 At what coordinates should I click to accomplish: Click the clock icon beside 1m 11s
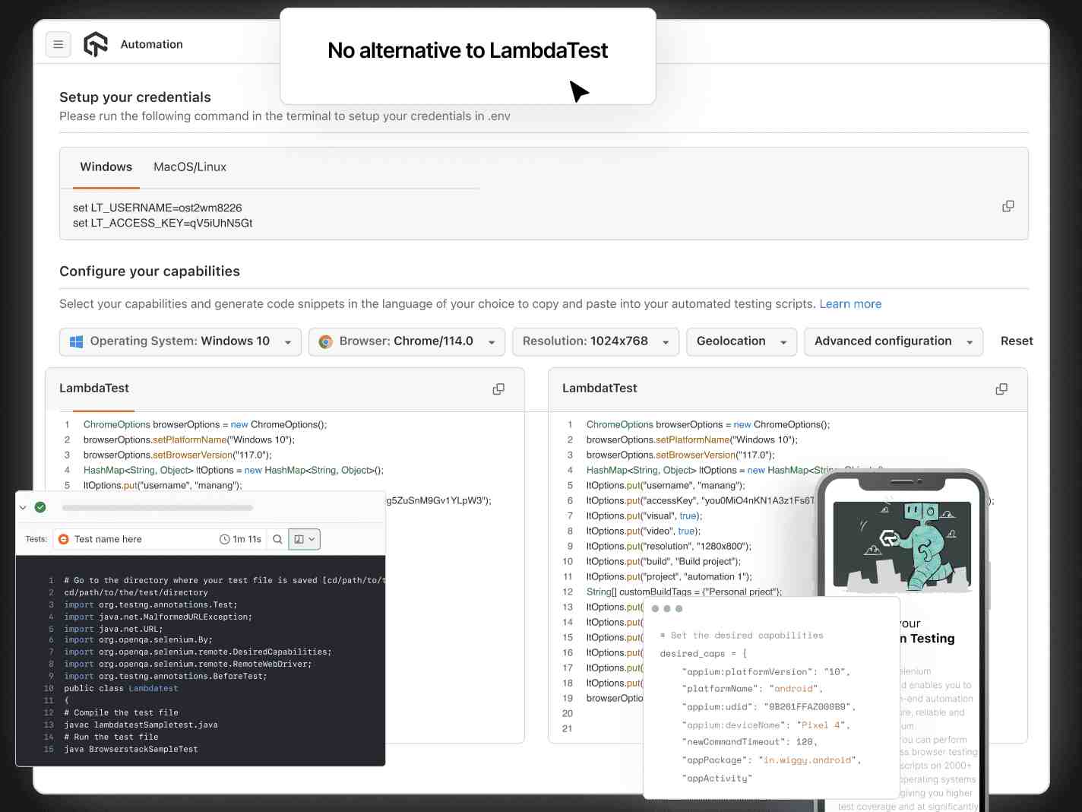pos(225,540)
